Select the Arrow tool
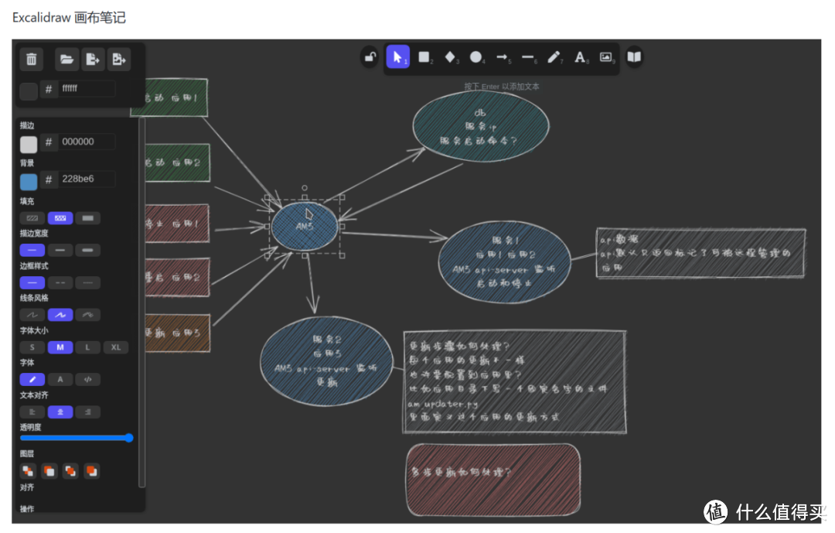 tap(503, 57)
